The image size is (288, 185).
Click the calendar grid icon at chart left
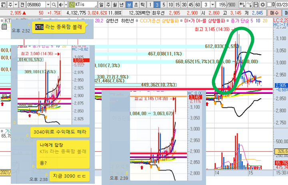(4, 27)
